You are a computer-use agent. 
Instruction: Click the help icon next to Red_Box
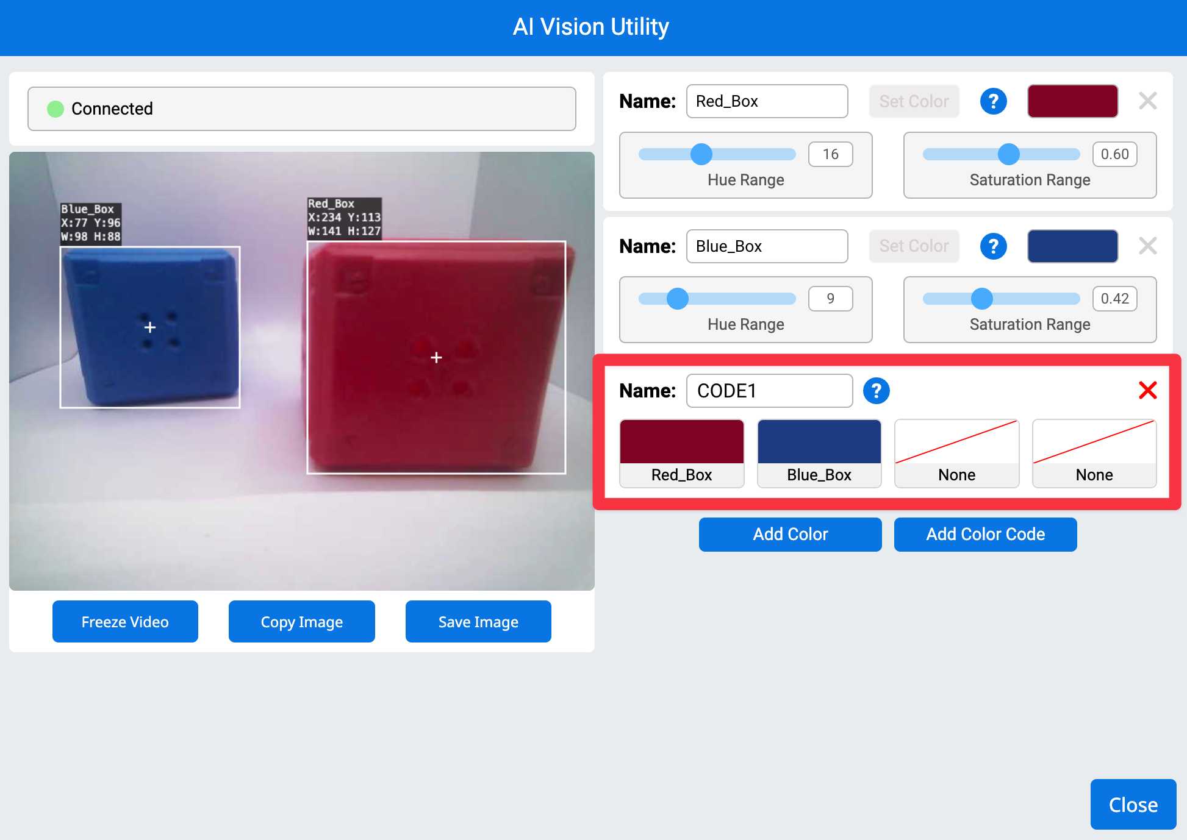pyautogui.click(x=993, y=101)
